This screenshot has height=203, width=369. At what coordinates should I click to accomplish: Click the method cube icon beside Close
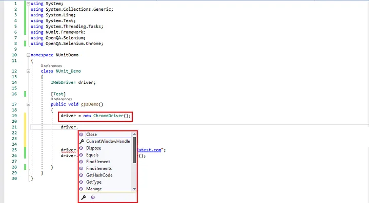[x=81, y=134]
